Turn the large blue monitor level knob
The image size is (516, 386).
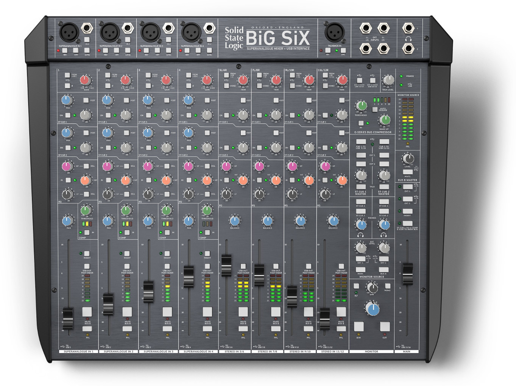click(373, 309)
